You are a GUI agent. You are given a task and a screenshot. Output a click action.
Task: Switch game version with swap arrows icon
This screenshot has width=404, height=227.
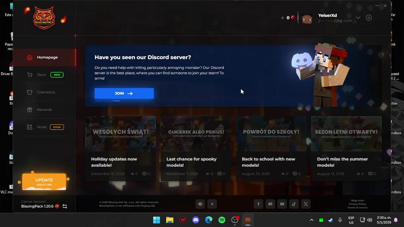point(65,206)
